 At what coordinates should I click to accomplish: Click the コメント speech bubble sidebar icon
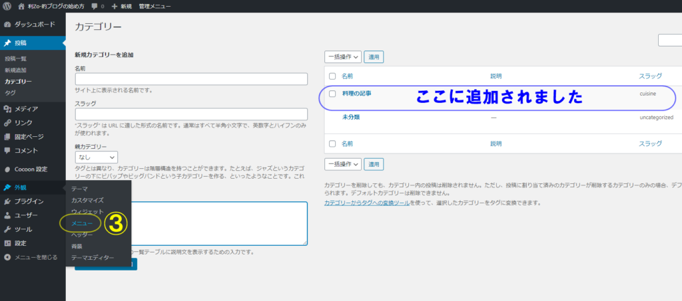7,150
